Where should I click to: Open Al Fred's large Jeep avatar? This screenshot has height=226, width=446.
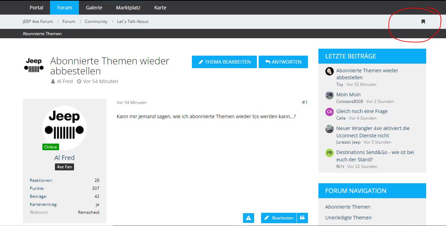(x=65, y=128)
